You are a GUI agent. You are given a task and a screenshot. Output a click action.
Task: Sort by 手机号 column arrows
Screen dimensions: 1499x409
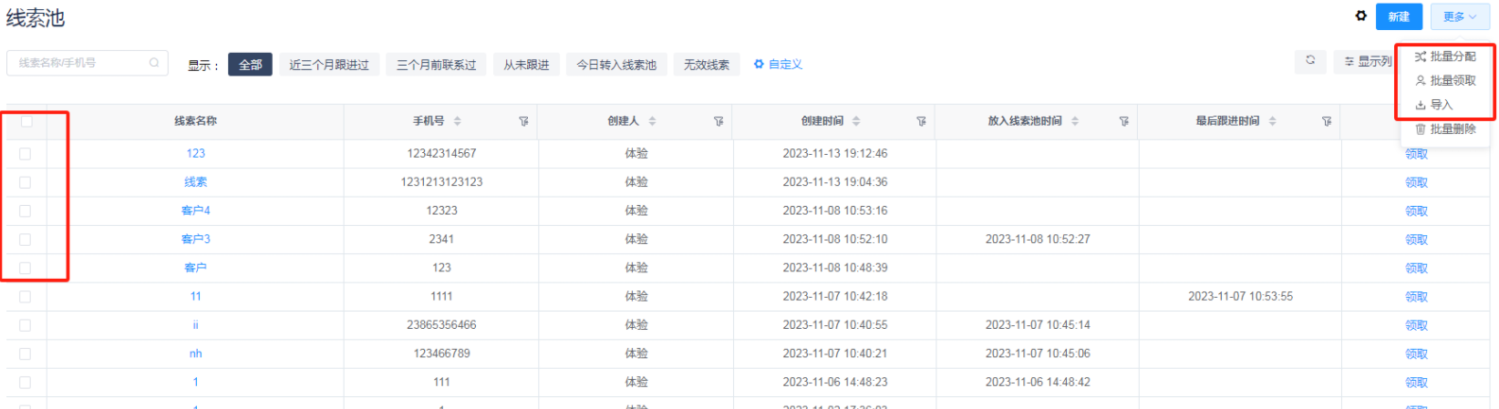(x=458, y=121)
